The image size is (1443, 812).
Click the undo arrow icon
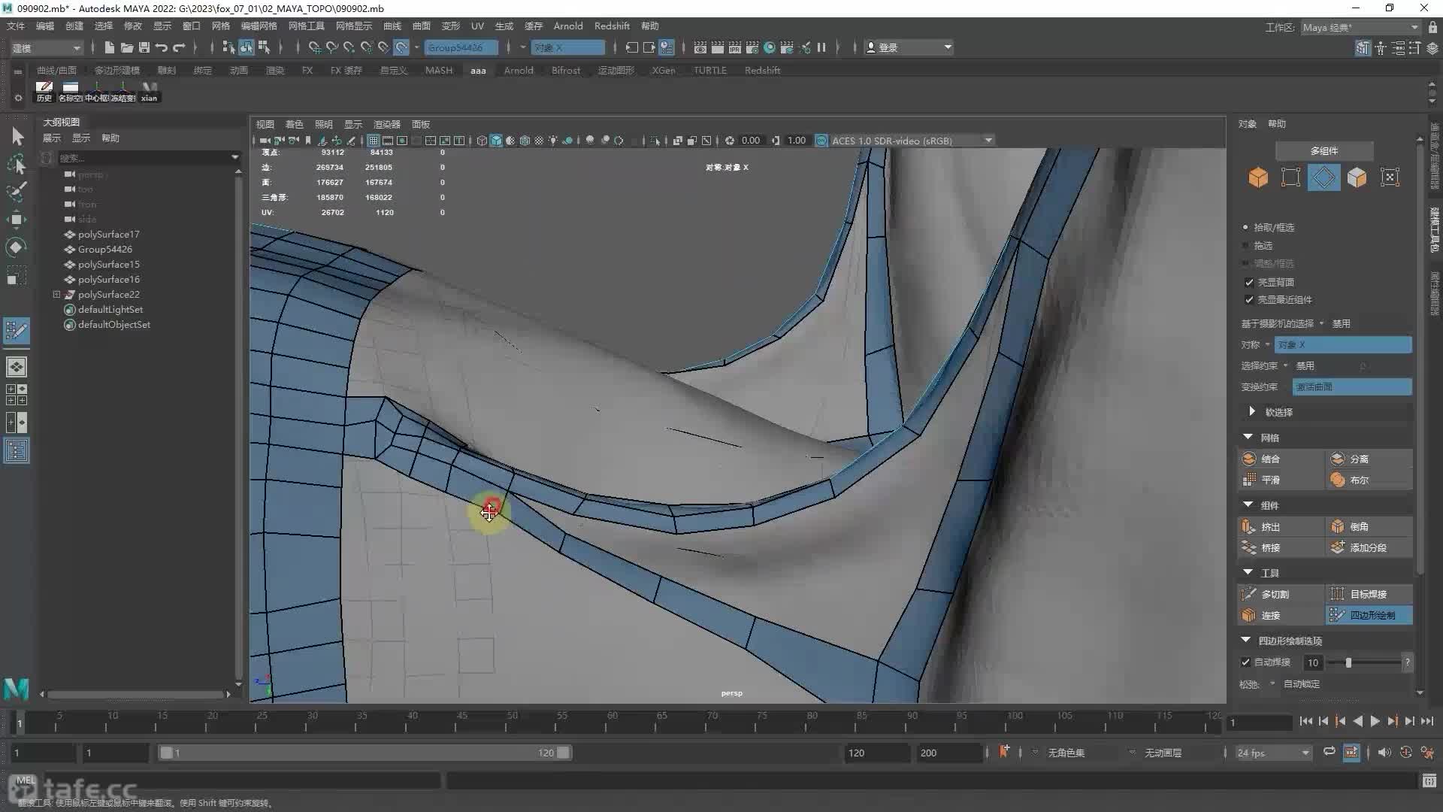161,47
